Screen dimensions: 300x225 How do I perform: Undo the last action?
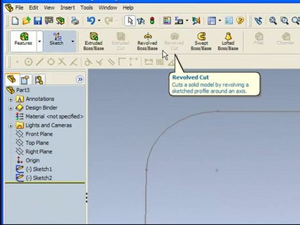click(x=91, y=21)
